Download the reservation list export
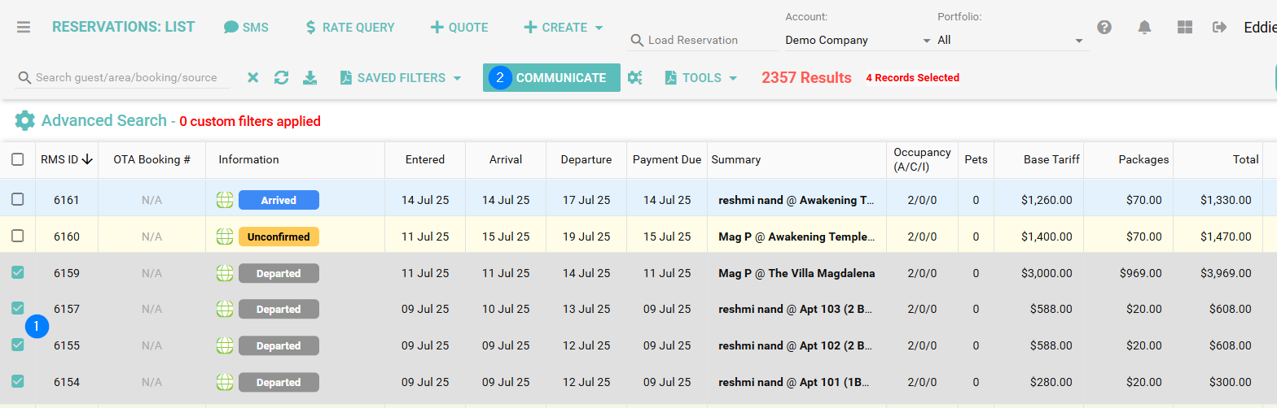 (x=309, y=78)
